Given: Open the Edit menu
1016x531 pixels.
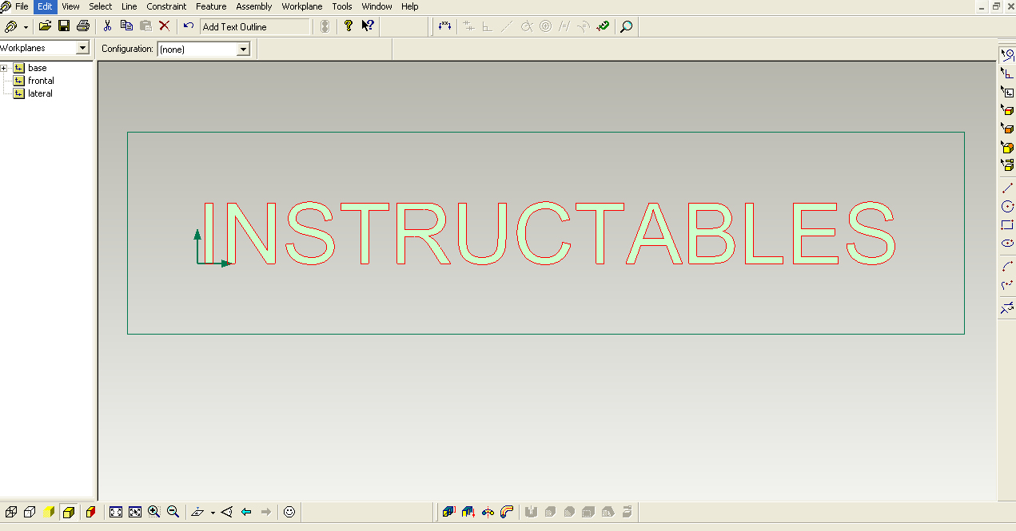Looking at the screenshot, I should coord(45,6).
